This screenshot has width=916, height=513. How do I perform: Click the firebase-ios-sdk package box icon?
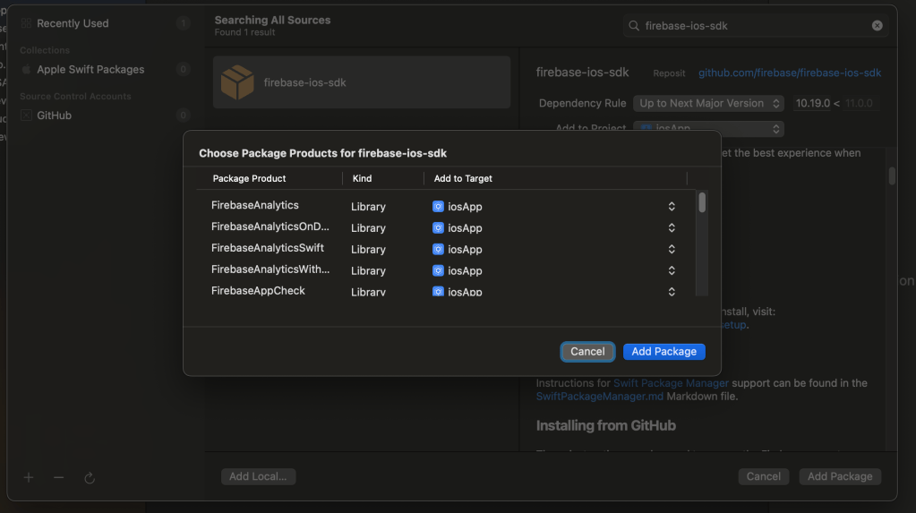pos(237,82)
